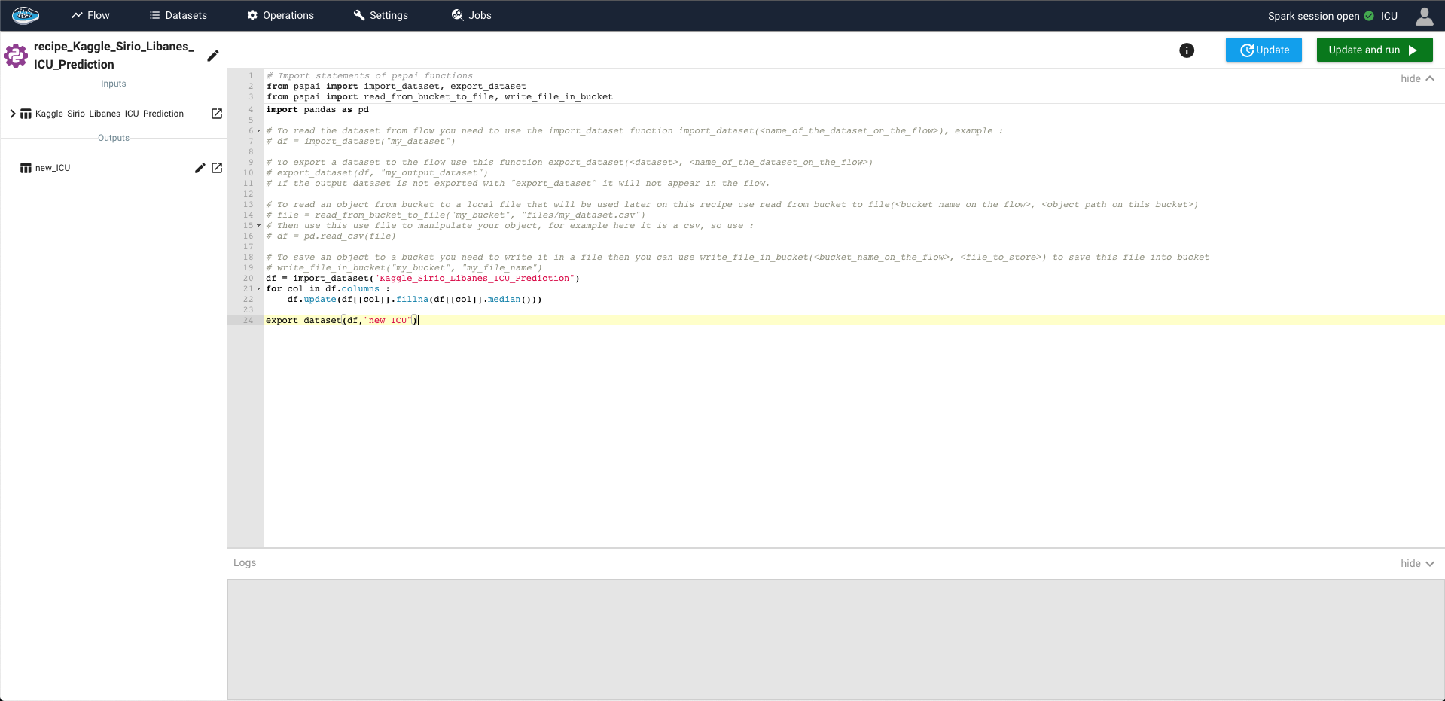Click pencil icon beside new_ICU output
1445x701 pixels.
[200, 168]
